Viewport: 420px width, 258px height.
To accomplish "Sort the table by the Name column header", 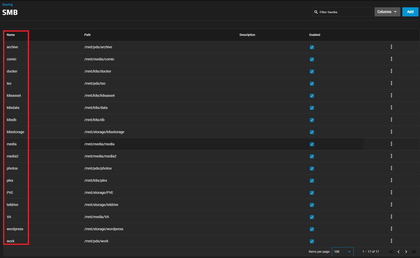I will (x=11, y=35).
